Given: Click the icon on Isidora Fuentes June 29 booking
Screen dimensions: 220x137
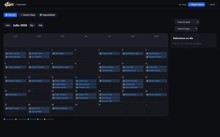Looking at the screenshot, I should pos(7,53).
